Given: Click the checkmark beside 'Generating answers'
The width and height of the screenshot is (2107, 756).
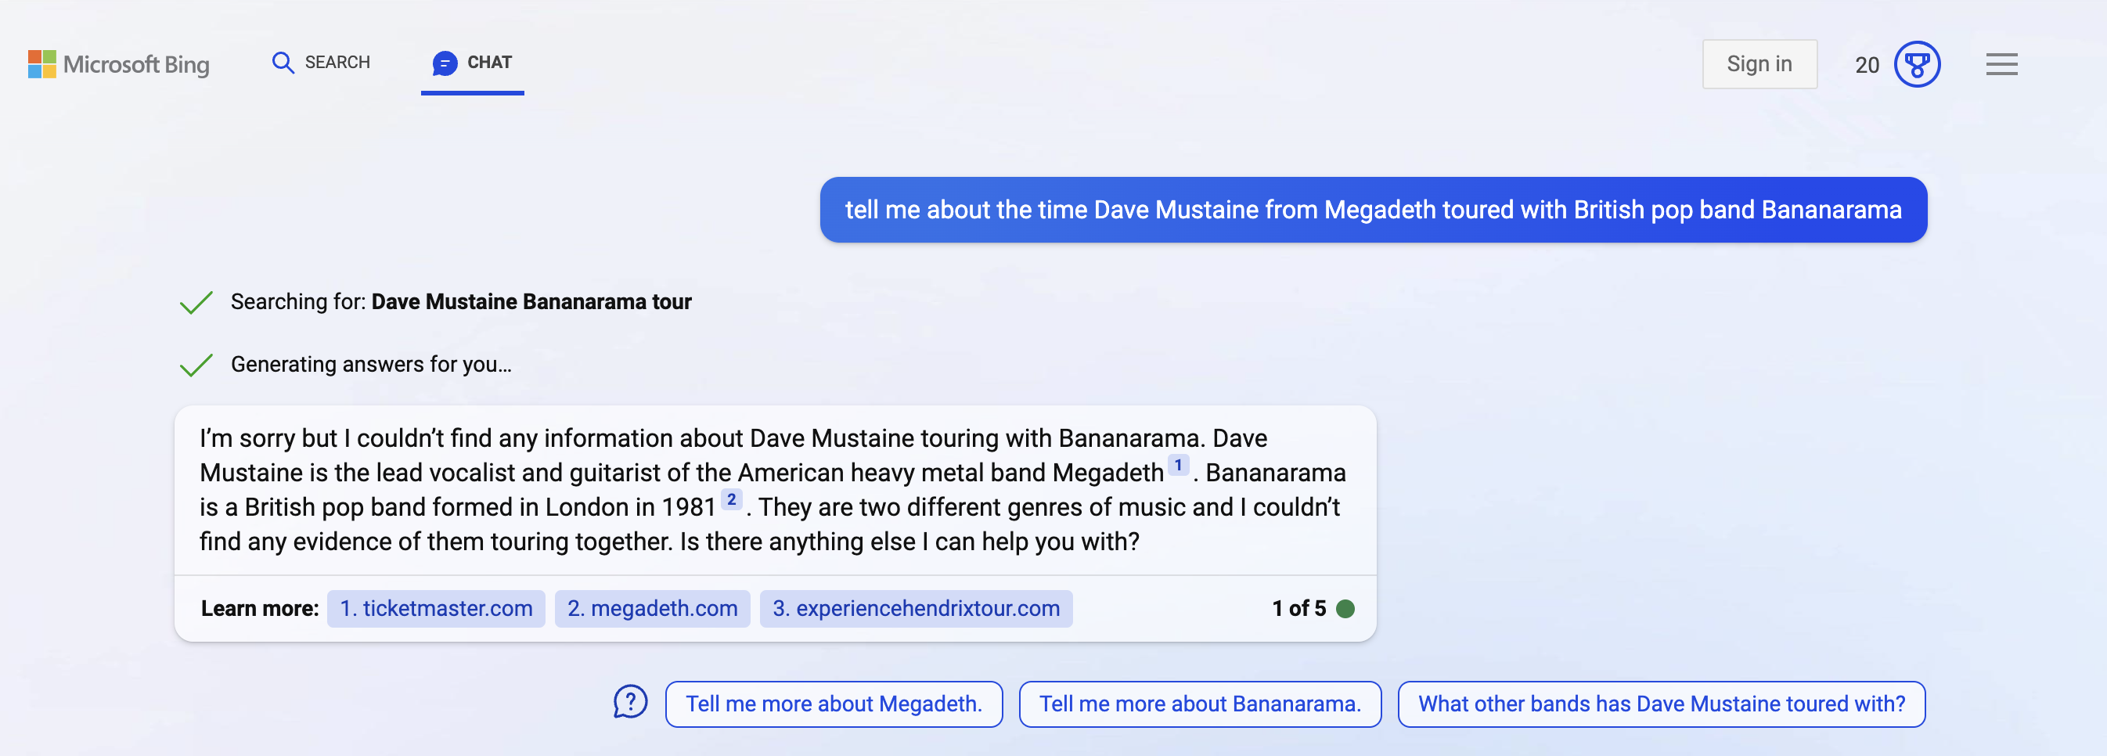Looking at the screenshot, I should pos(196,364).
